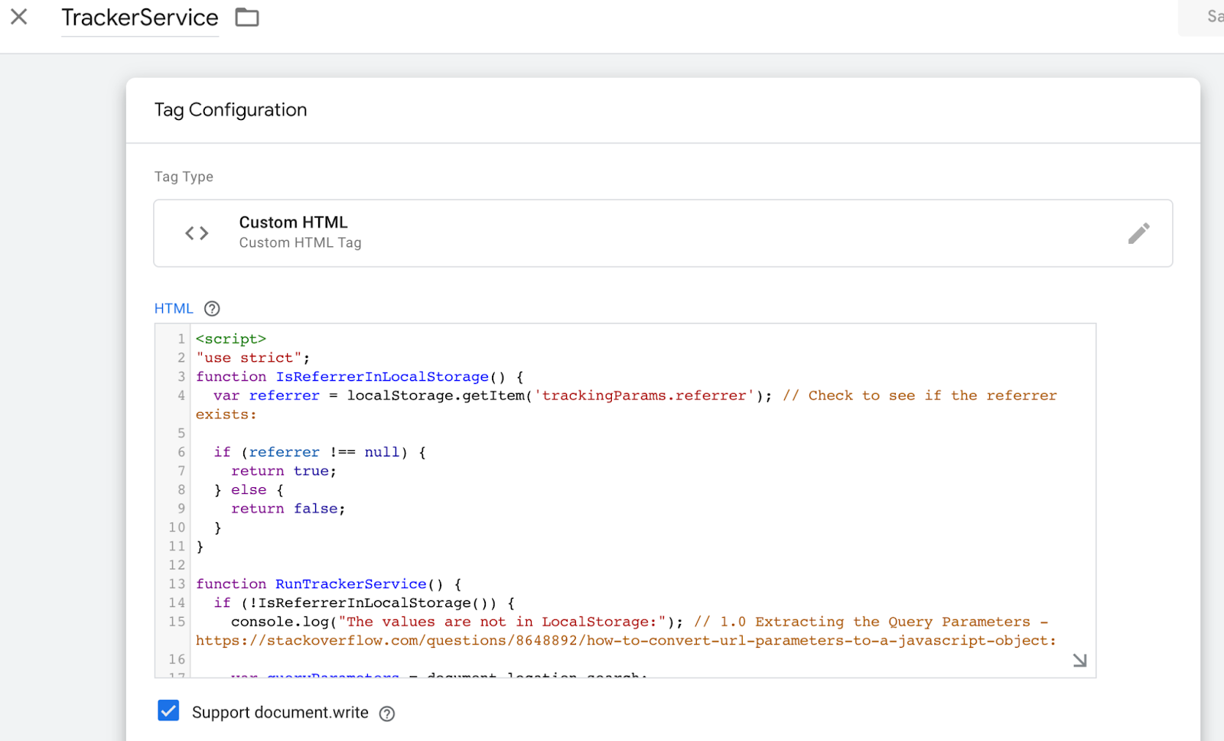Open help icon beside Support document.write
Viewport: 1224px width, 741px height.
point(387,713)
